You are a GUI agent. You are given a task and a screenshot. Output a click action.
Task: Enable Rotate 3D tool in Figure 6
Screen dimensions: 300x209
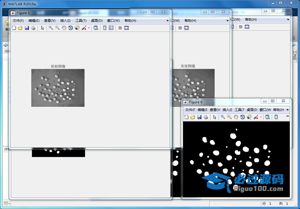tap(243, 117)
